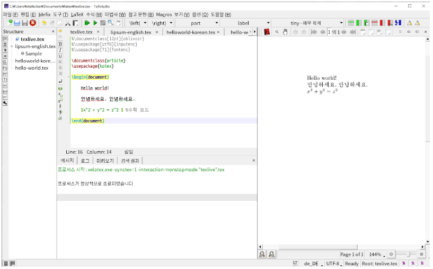The width and height of the screenshot is (433, 269).
Task: Open a file with the folder icon
Action: [17, 23]
